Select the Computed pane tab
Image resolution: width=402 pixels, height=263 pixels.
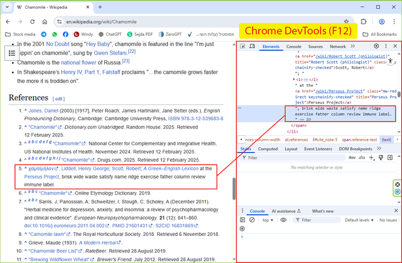268,149
